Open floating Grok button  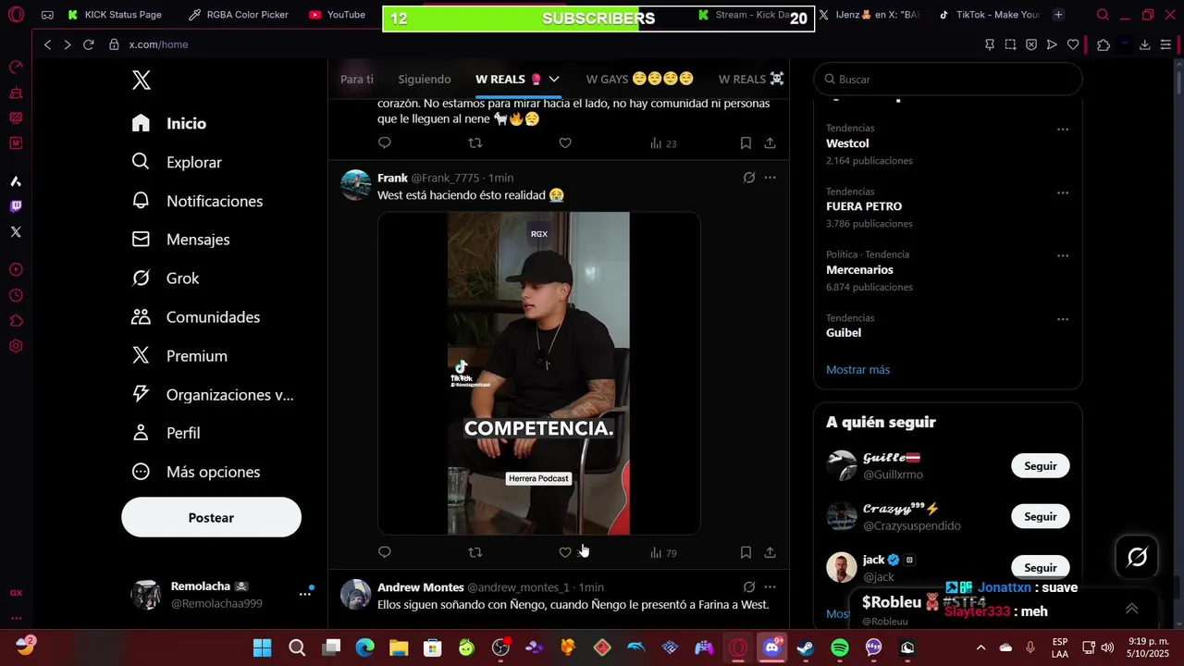click(x=1137, y=557)
